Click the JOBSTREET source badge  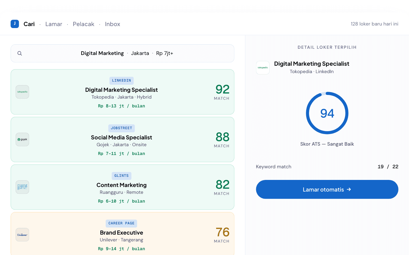[x=122, y=128]
